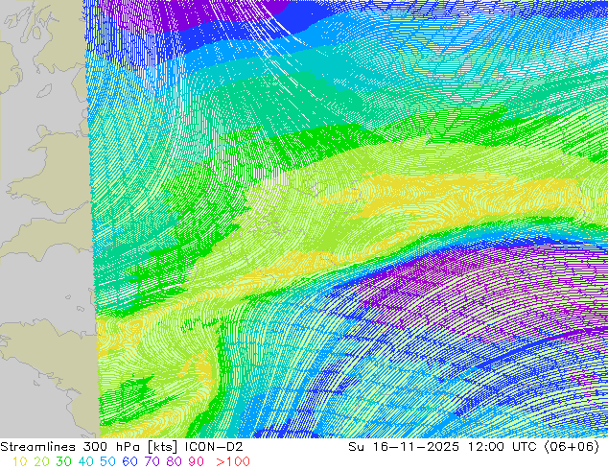
Task: Click the legend value 40
Action: (x=85, y=461)
